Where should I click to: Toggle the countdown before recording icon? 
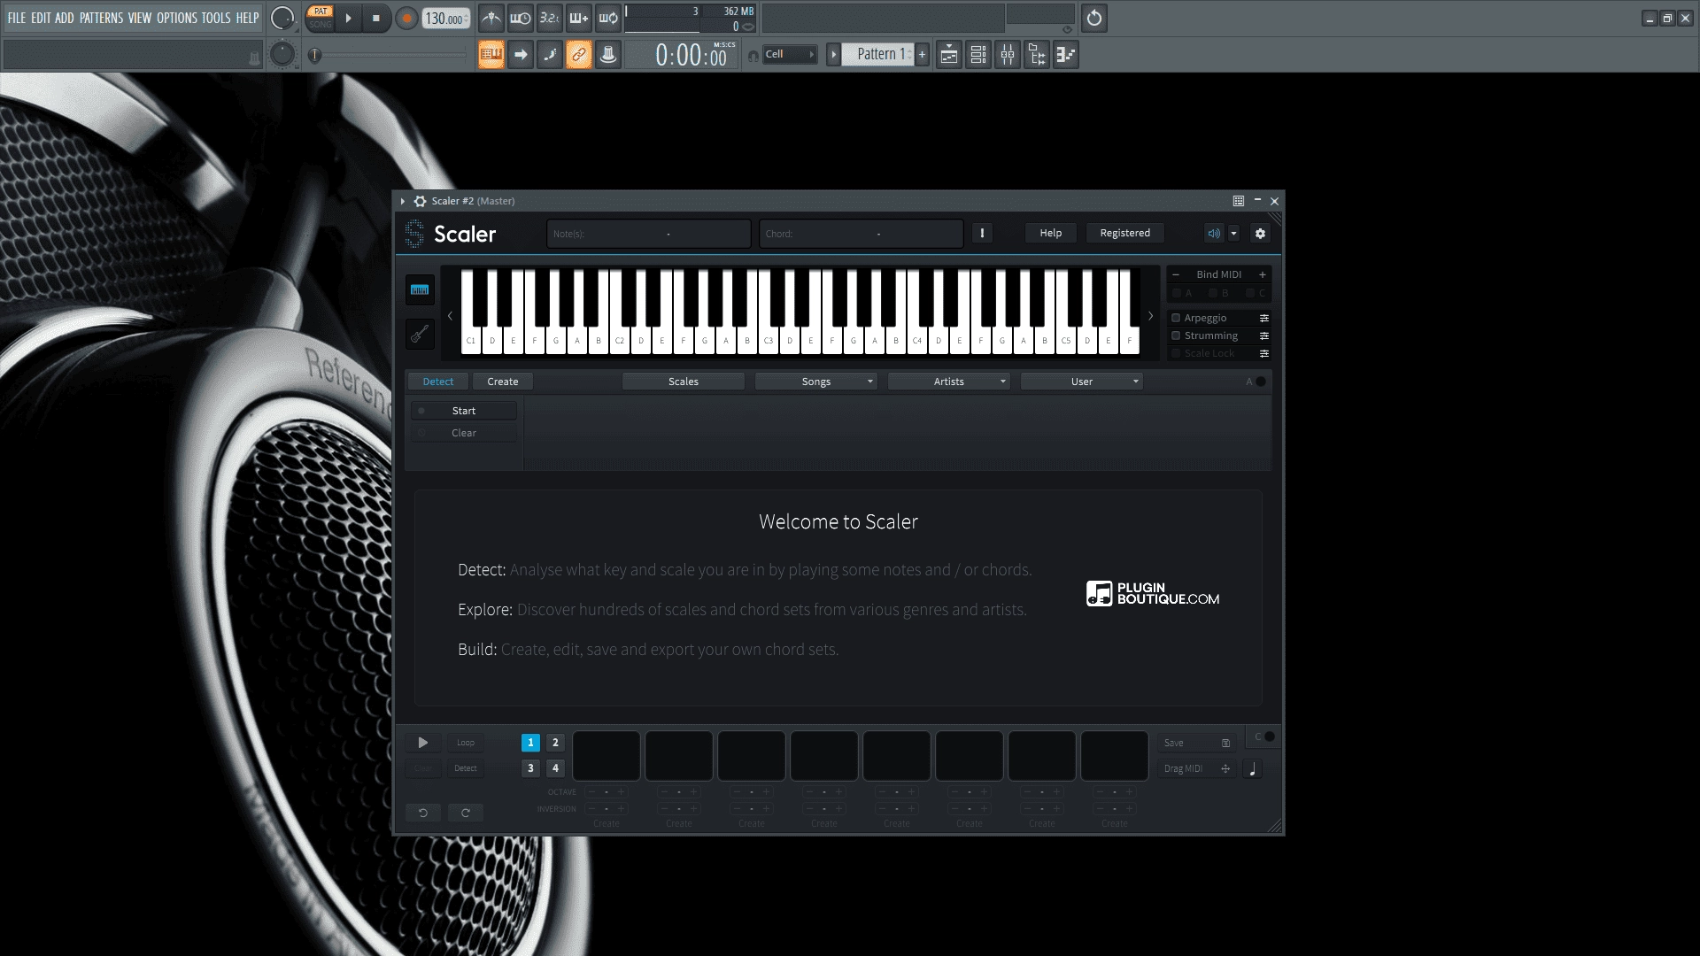pyautogui.click(x=550, y=18)
